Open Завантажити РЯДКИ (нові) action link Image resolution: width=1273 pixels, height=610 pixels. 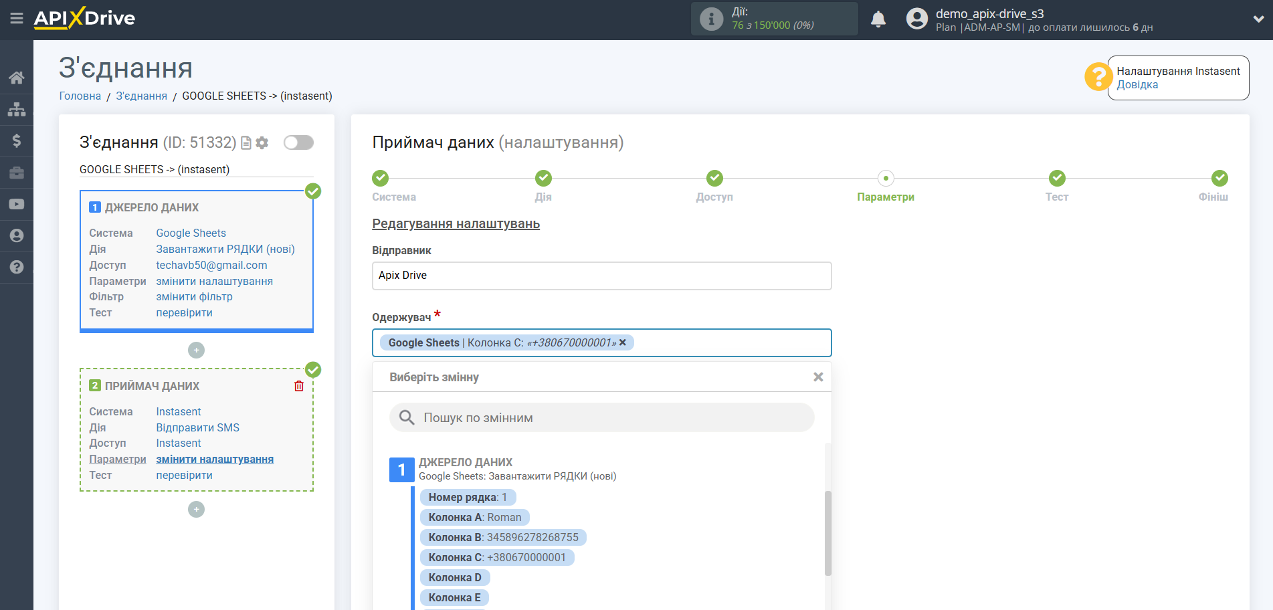[225, 249]
